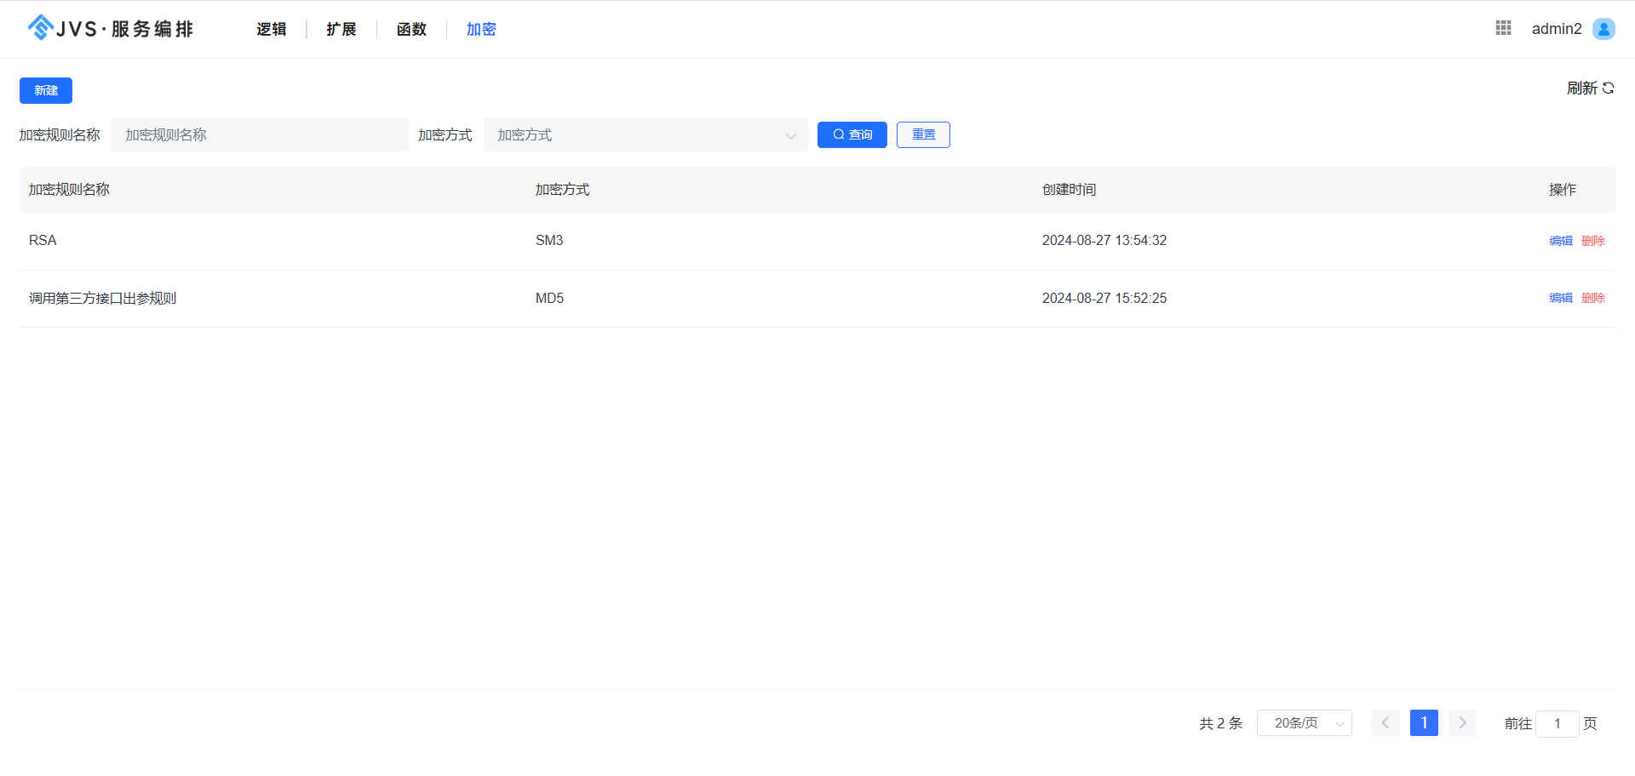The image size is (1635, 776).
Task: Select page 1 in pagination
Action: [x=1424, y=723]
